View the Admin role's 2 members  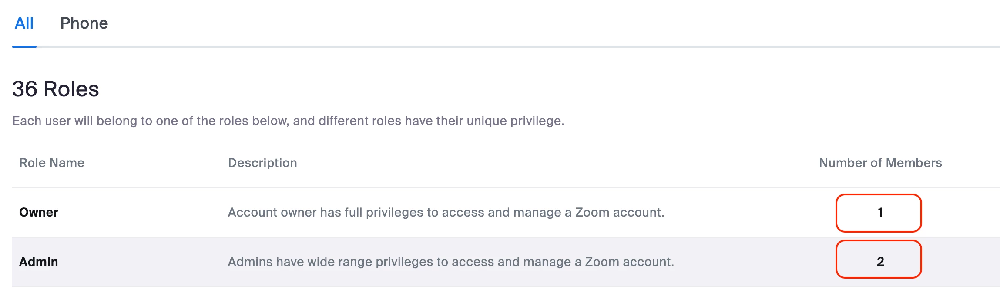(880, 261)
